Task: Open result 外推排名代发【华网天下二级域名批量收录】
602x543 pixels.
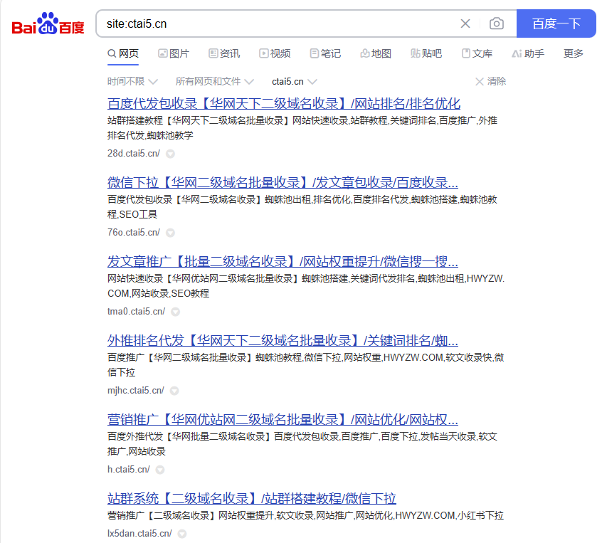Action: [x=282, y=341]
